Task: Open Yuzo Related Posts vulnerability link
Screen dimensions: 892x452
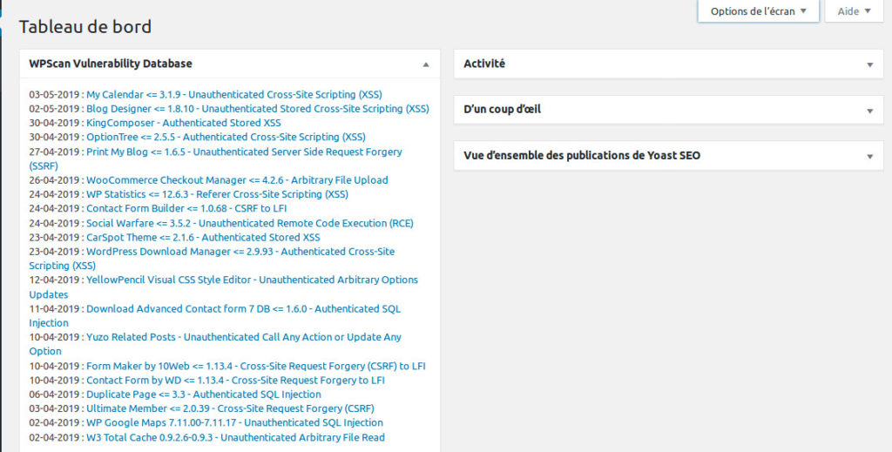Action: click(244, 337)
